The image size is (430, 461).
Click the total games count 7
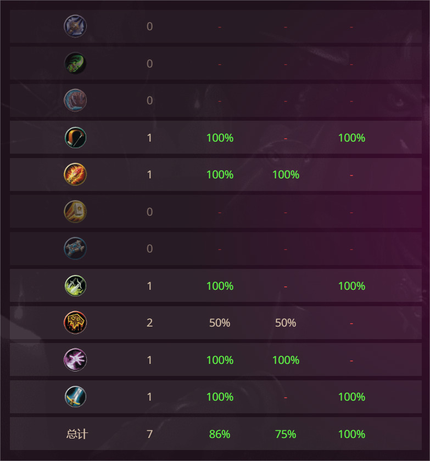pyautogui.click(x=149, y=434)
